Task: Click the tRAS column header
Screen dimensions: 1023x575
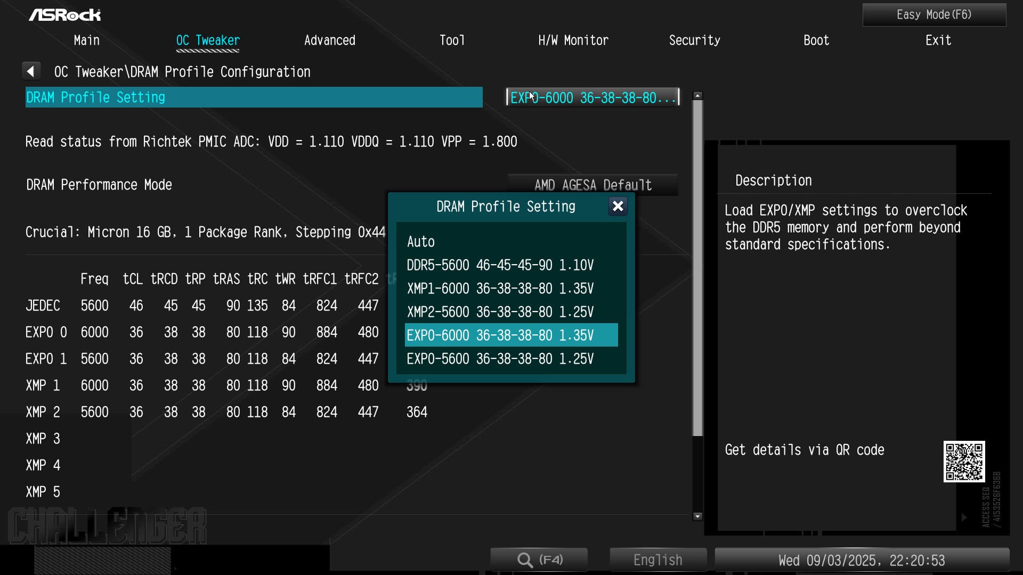Action: [226, 279]
